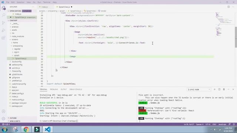Click volume icon in system tray

215,130
